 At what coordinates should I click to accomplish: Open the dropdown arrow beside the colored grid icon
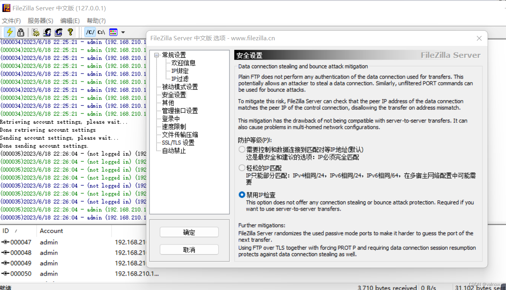pos(123,32)
